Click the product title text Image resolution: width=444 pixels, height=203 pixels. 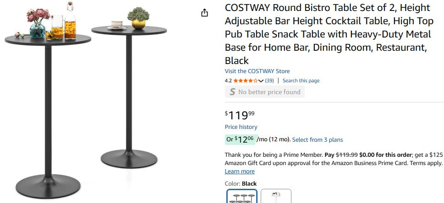[x=328, y=34]
